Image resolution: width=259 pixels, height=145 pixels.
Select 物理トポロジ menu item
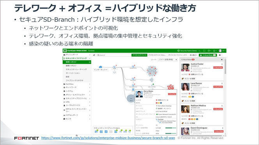(x=77, y=62)
